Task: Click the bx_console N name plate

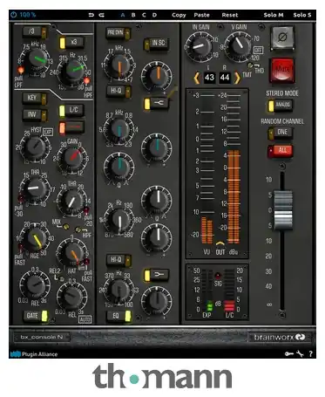Action: pos(42,337)
